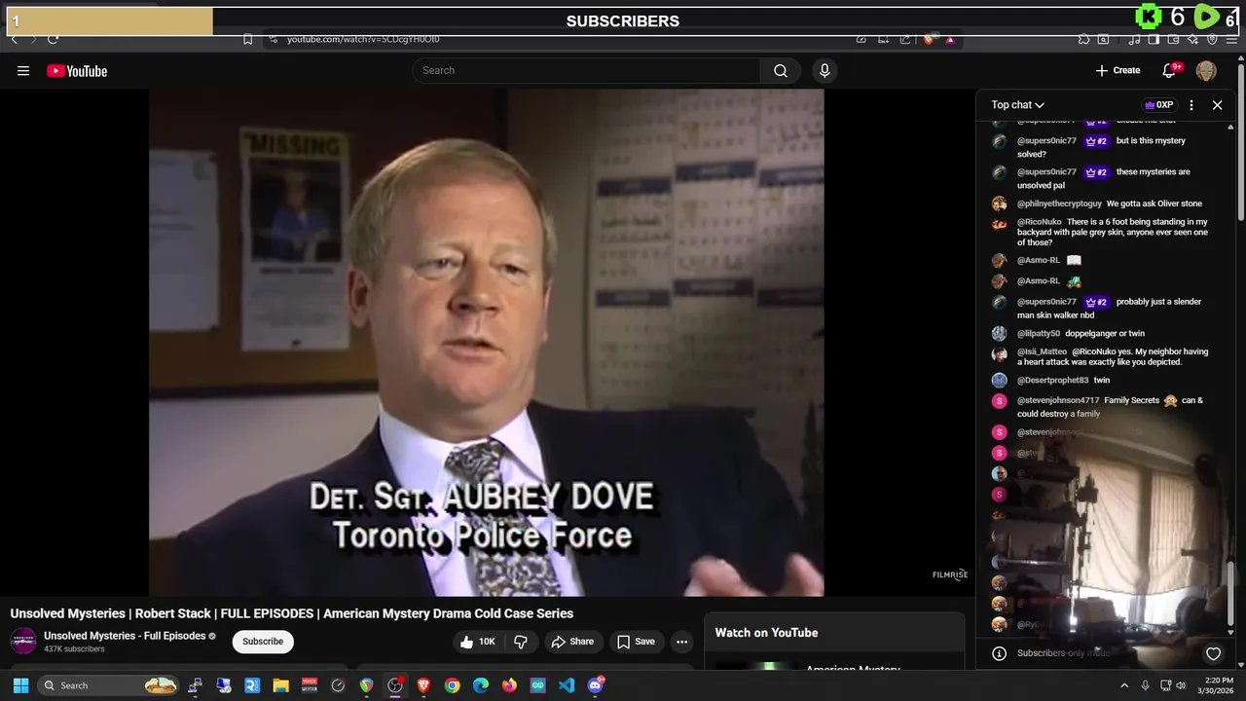Close the live chat panel
Viewport: 1246px width, 701px height.
(1217, 105)
